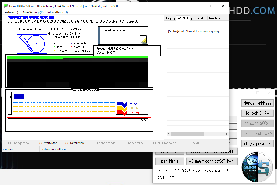Click the Vendor HGST text
The width and height of the screenshot is (277, 185).
tap(106, 53)
